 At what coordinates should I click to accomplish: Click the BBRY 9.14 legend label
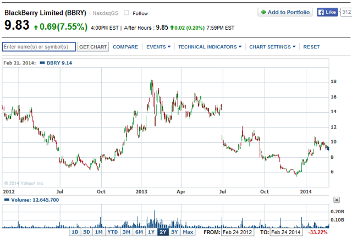59,63
